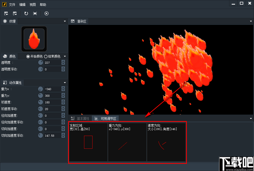Click the application logo icon
The width and height of the screenshot is (254, 171).
(4, 4)
